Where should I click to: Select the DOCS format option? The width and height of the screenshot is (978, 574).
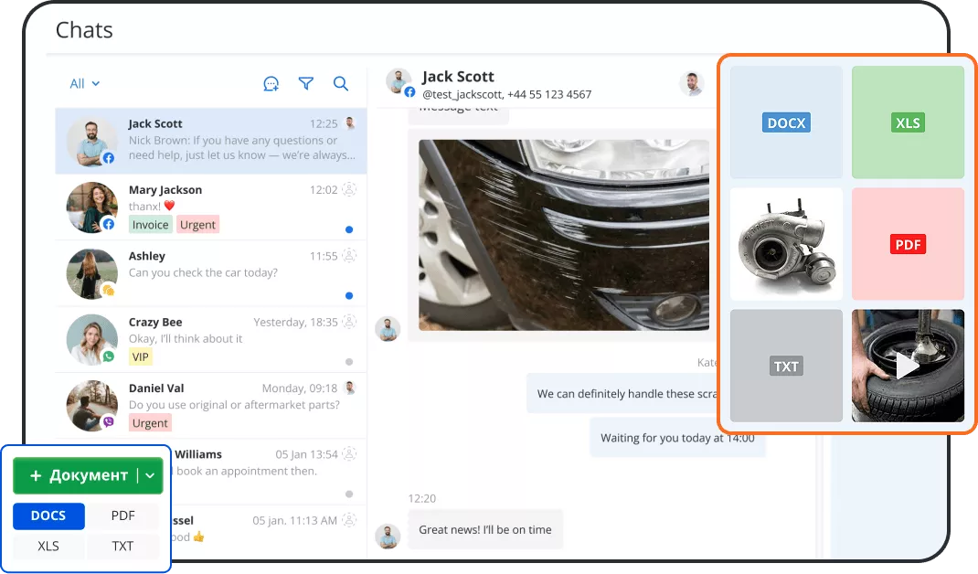click(48, 516)
